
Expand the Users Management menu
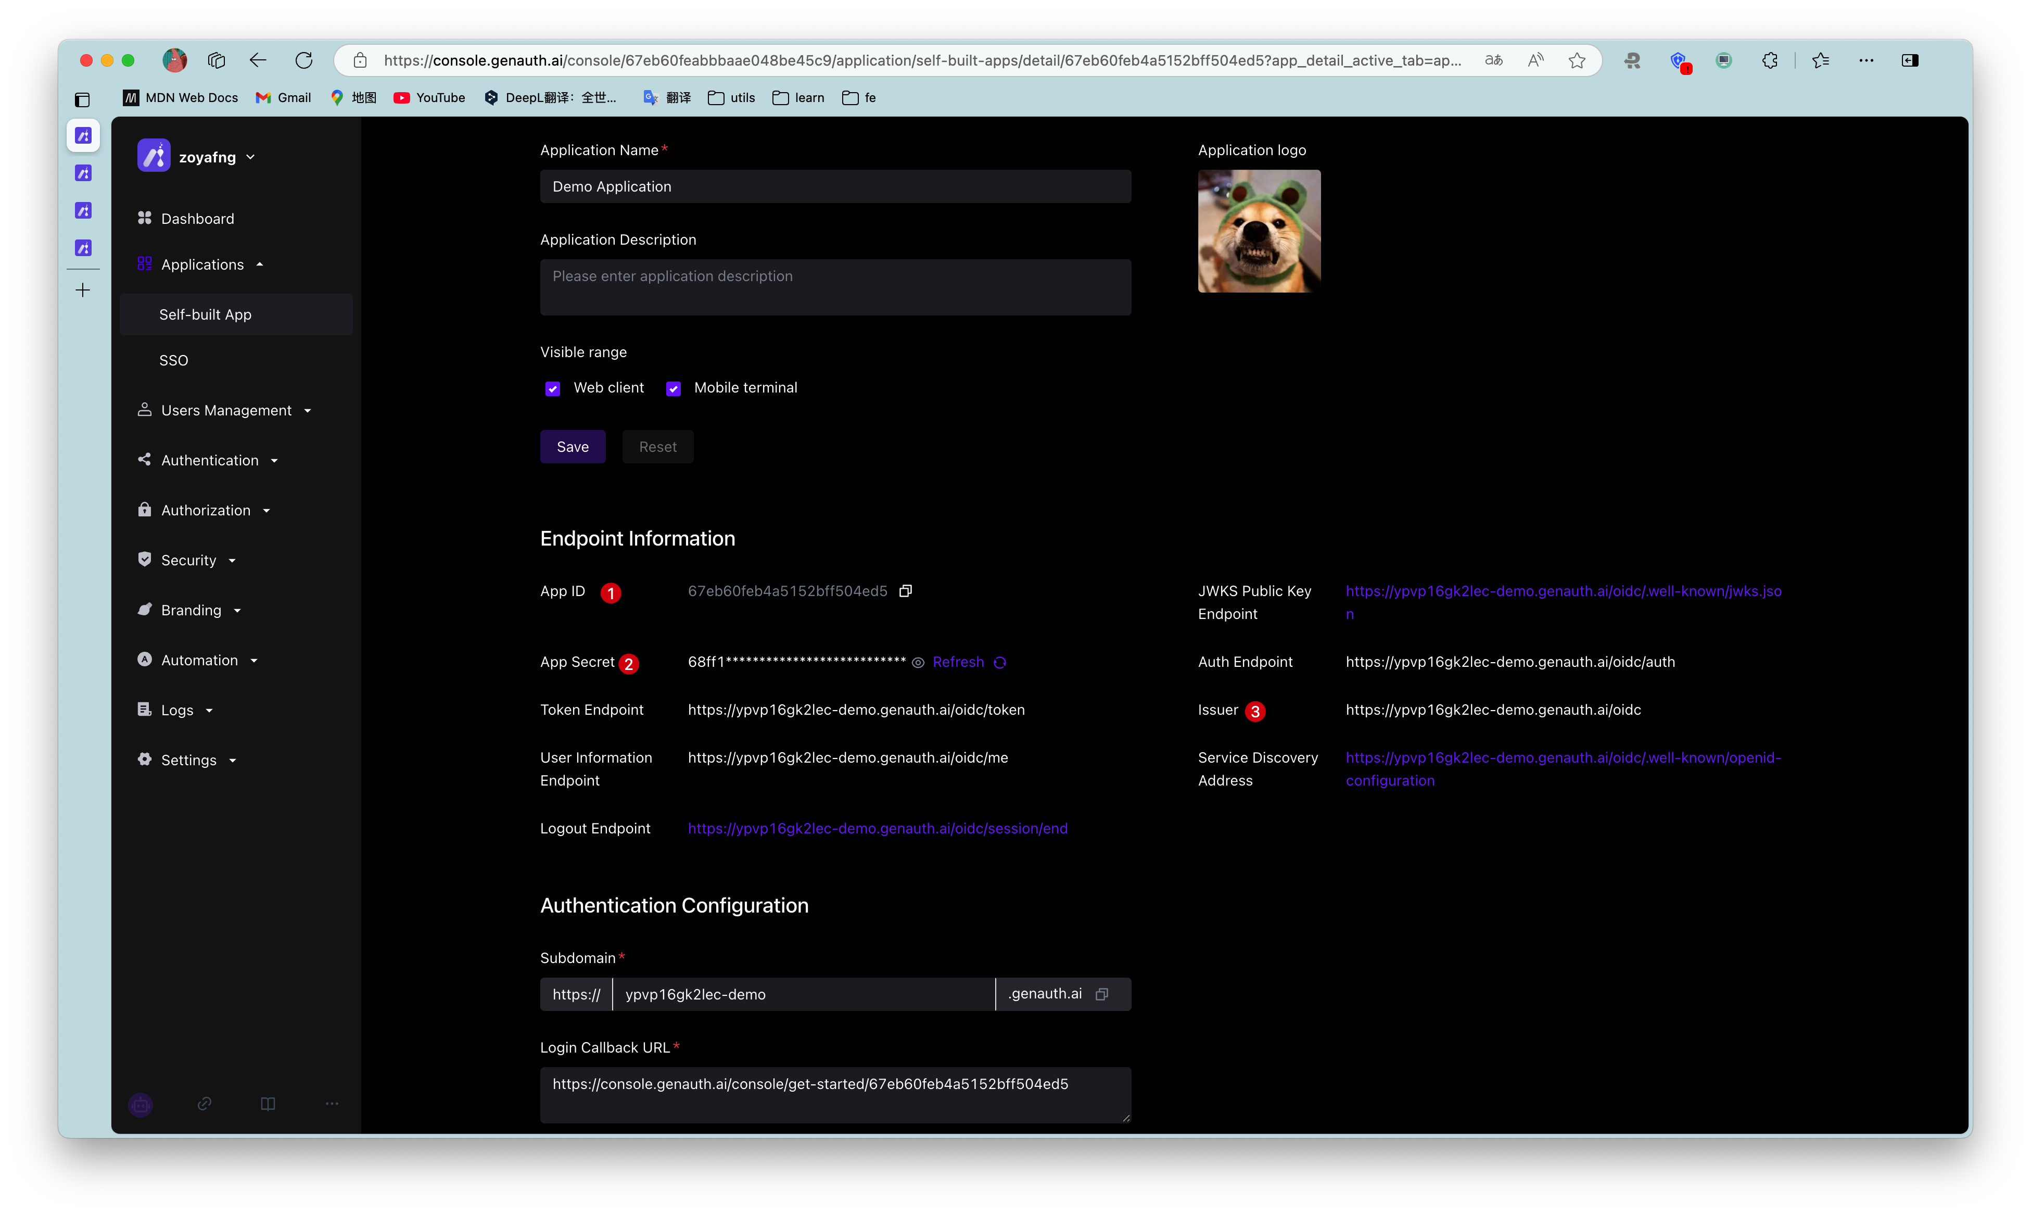pyautogui.click(x=225, y=410)
